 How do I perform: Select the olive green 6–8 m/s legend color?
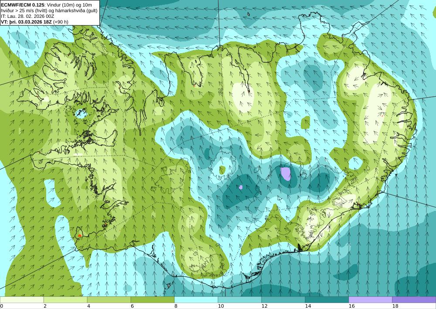pyautogui.click(x=153, y=299)
